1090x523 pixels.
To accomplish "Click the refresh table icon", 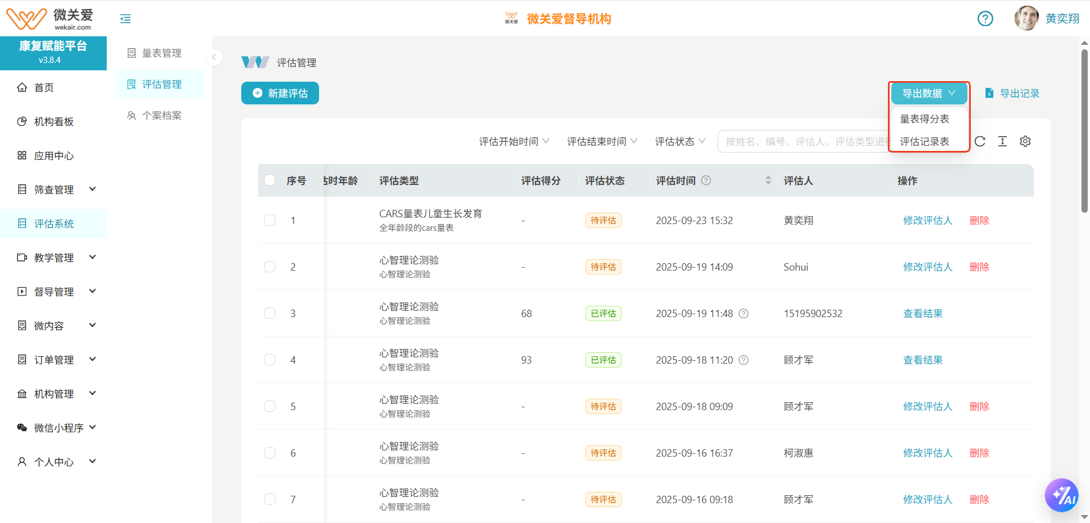I will click(x=980, y=141).
